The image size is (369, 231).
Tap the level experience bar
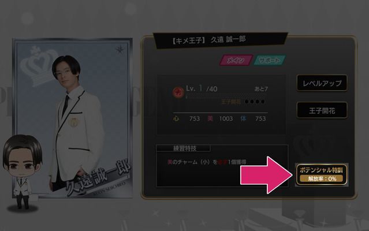pos(227,96)
